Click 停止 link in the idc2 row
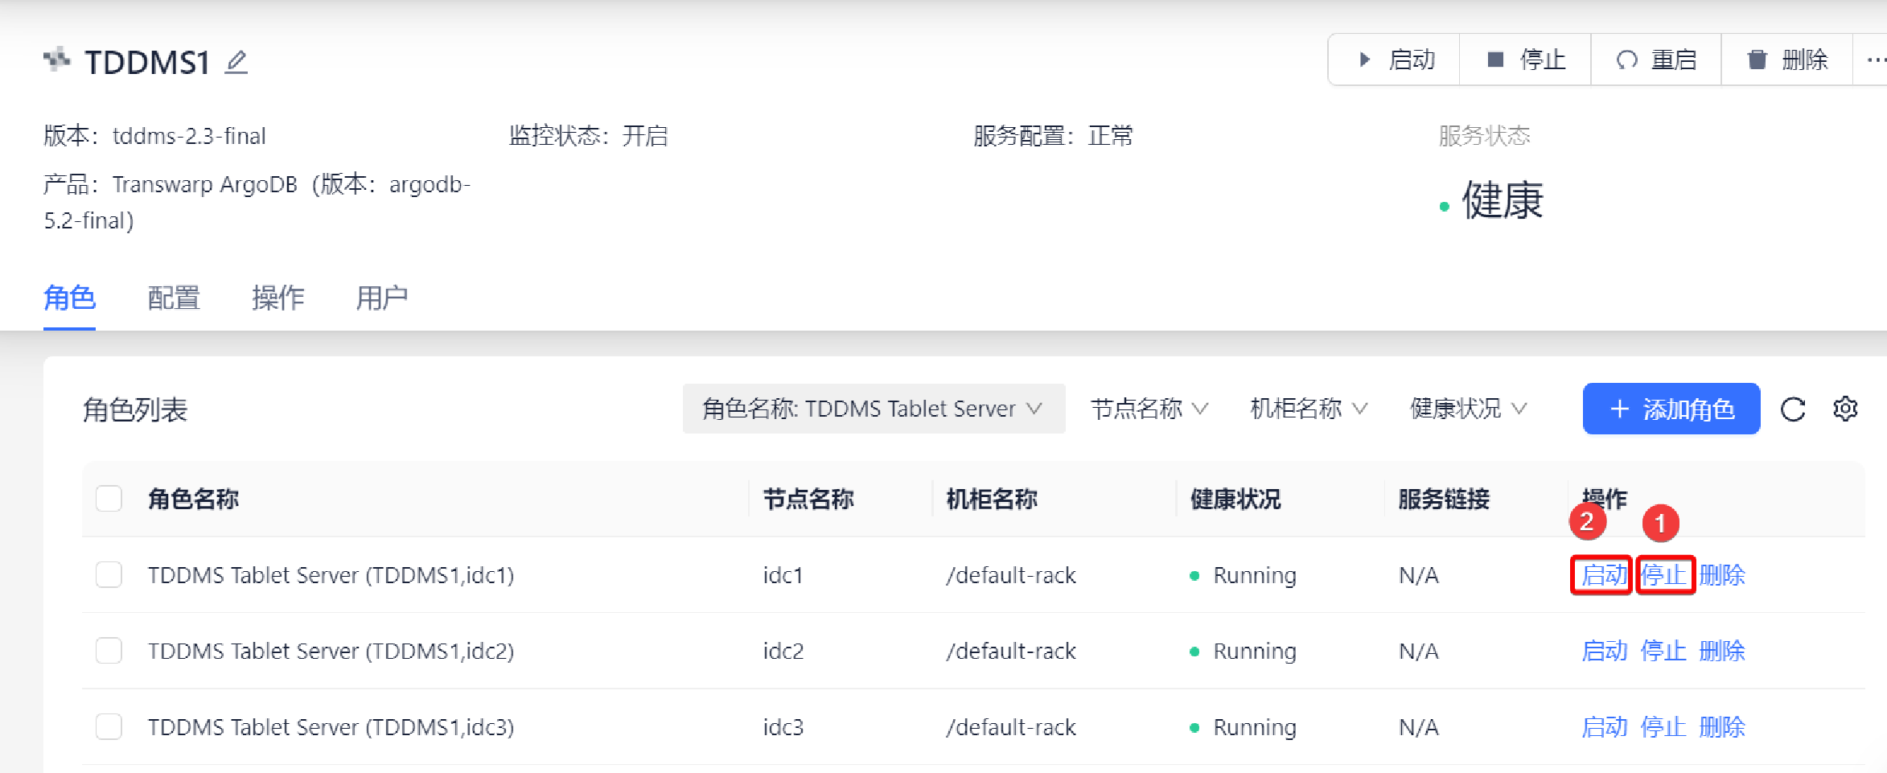Viewport: 1887px width, 773px height. click(x=1663, y=651)
